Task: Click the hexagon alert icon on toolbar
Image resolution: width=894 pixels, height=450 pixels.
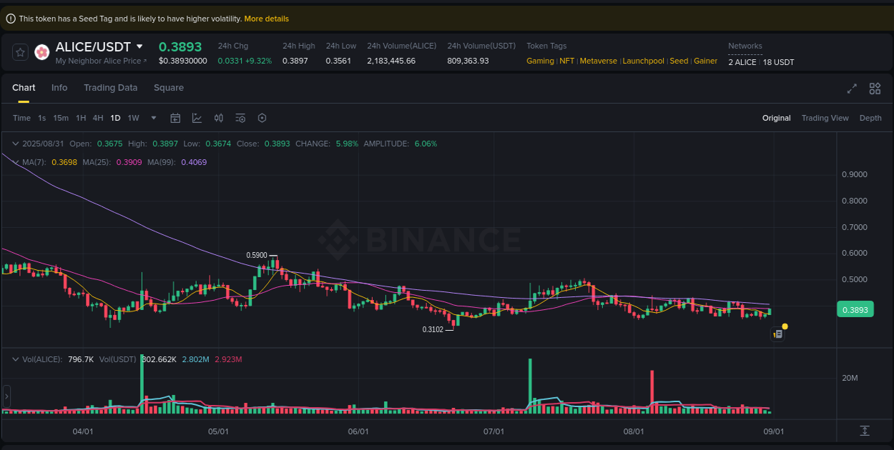Action: click(x=262, y=118)
